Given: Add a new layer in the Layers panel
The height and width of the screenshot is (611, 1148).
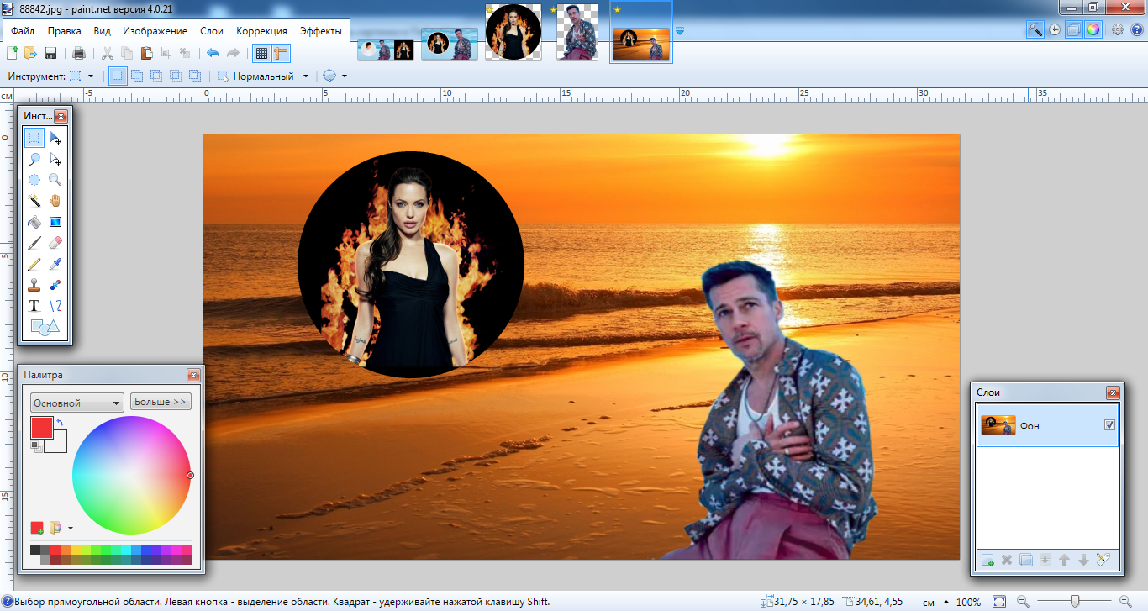Looking at the screenshot, I should (988, 560).
